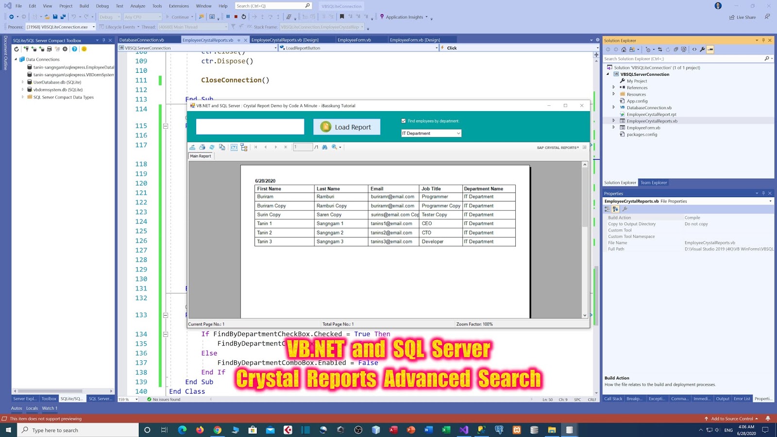
Task: Click the refresh icon in Crystal Reports toolbar
Action: coord(212,147)
